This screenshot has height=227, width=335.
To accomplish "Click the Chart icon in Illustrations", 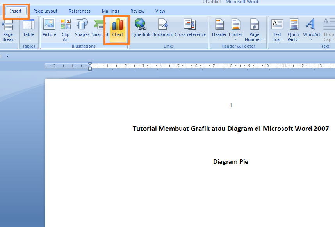I will tap(118, 29).
